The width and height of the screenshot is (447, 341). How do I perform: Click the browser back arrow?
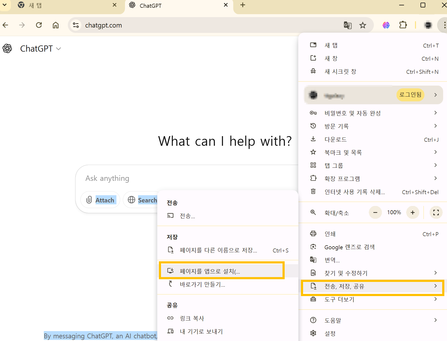tap(6, 25)
